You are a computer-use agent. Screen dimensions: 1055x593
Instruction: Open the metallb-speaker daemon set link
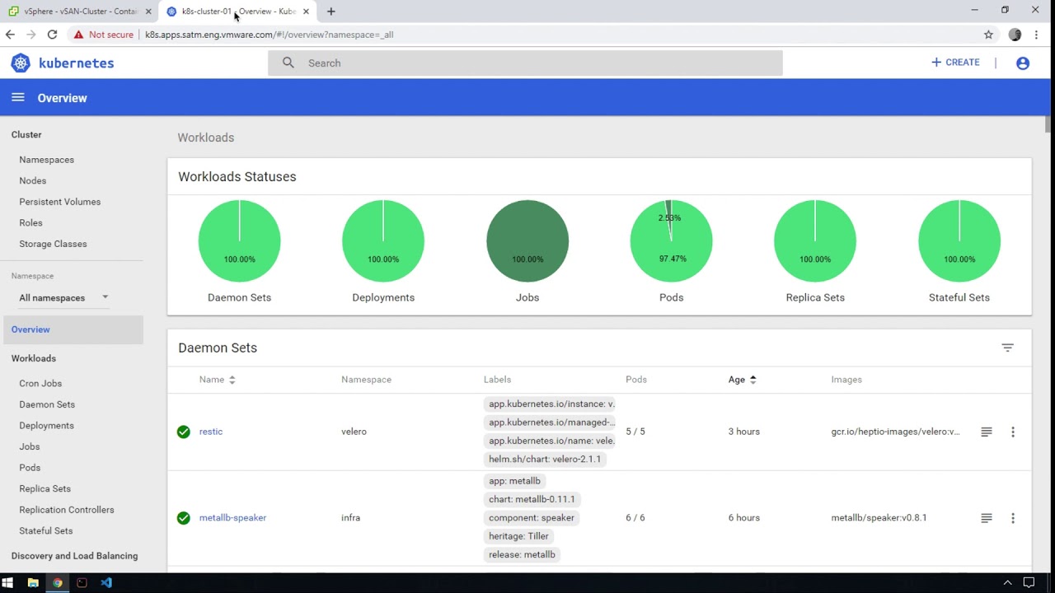tap(232, 518)
